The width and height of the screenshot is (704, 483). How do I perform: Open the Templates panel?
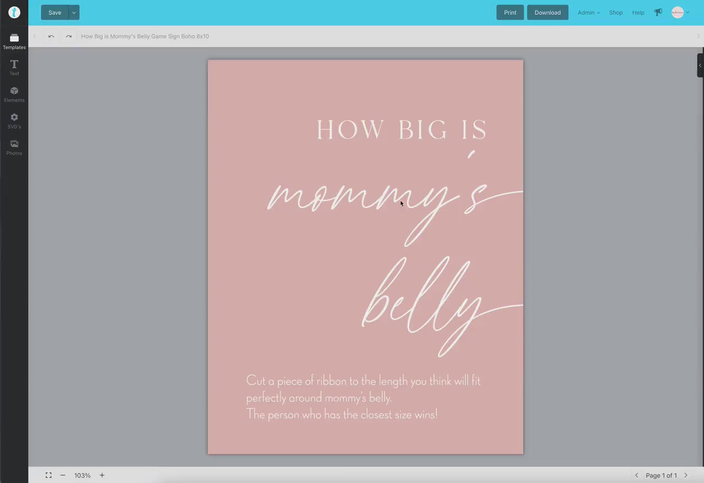(14, 41)
